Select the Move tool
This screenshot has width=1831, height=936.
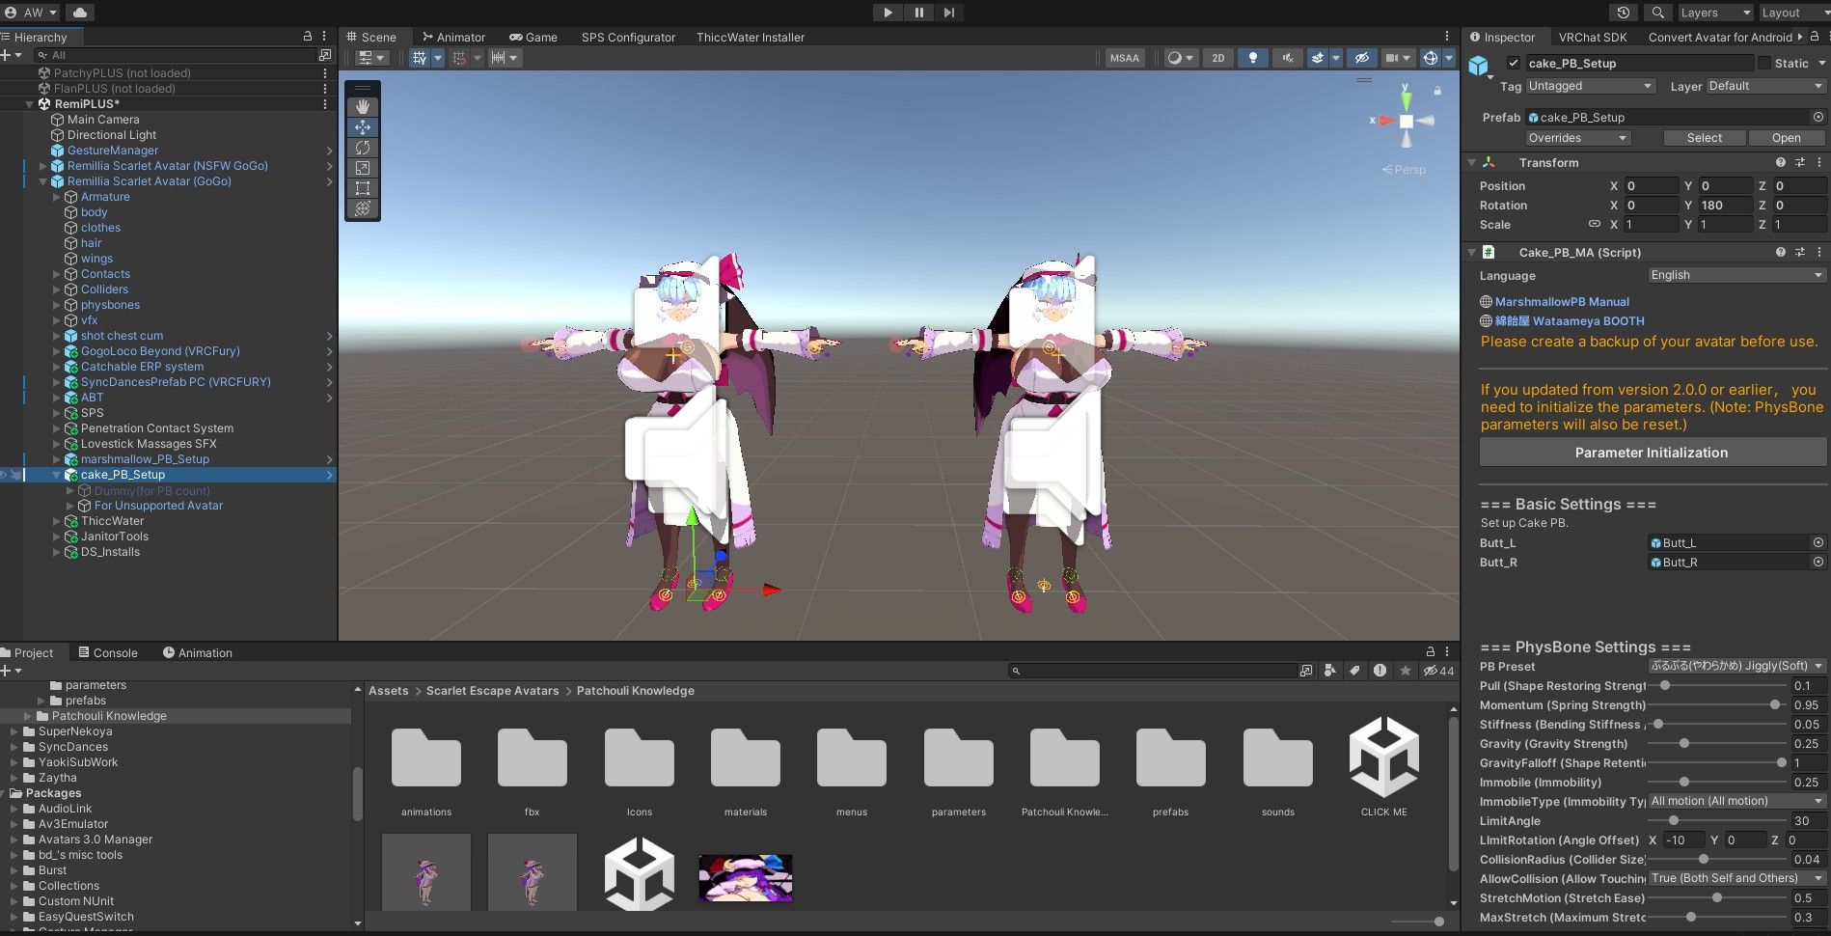pos(363,127)
